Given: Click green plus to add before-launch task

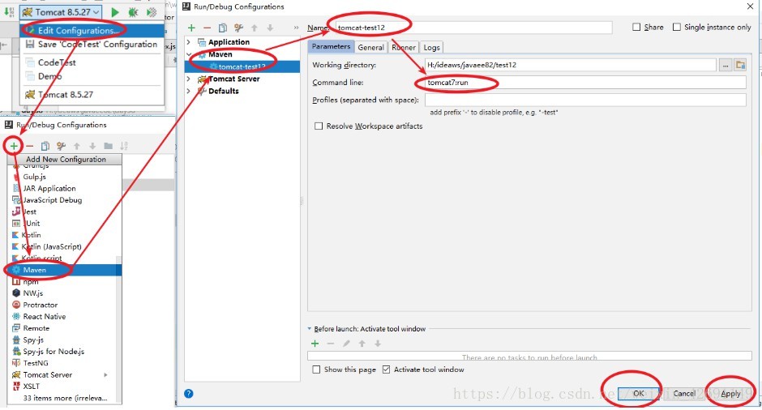Looking at the screenshot, I should pos(315,344).
